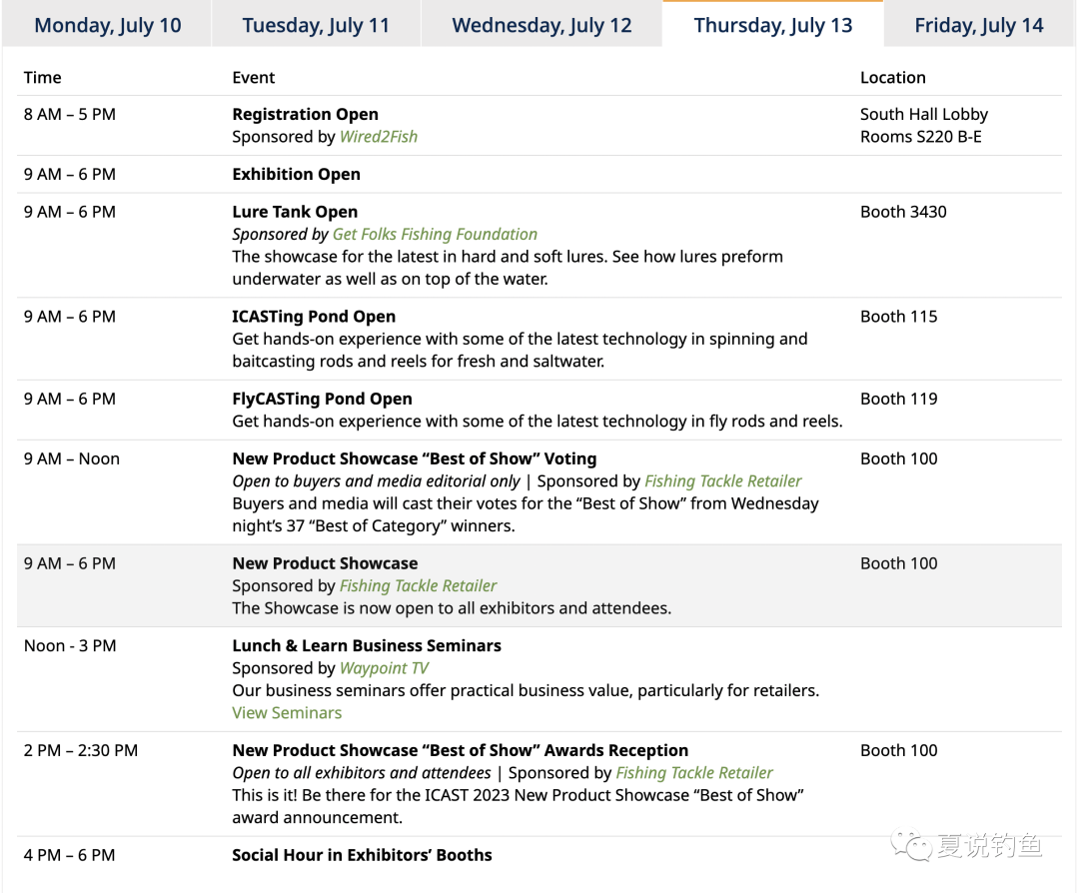Click the Get Folks Fishing Foundation link
The image size is (1079, 893).
(x=435, y=234)
